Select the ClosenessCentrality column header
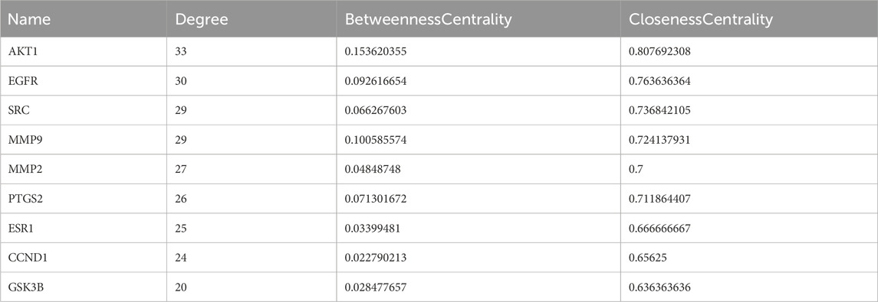878x302 pixels. coord(701,19)
